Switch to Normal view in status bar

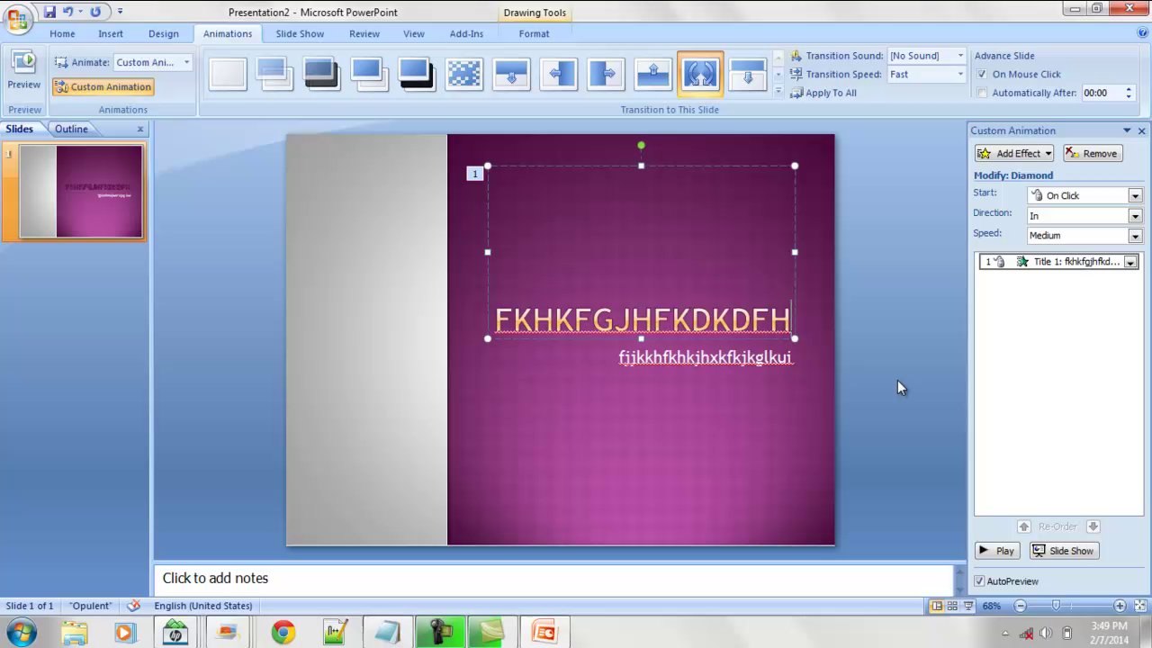937,607
